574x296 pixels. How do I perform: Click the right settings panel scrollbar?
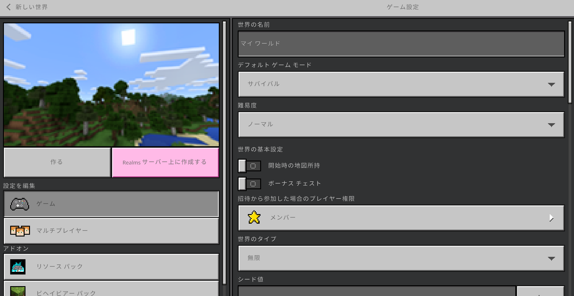coord(570,62)
